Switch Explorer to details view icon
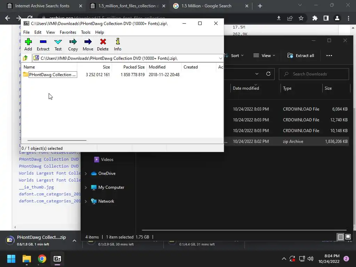 click(341, 237)
